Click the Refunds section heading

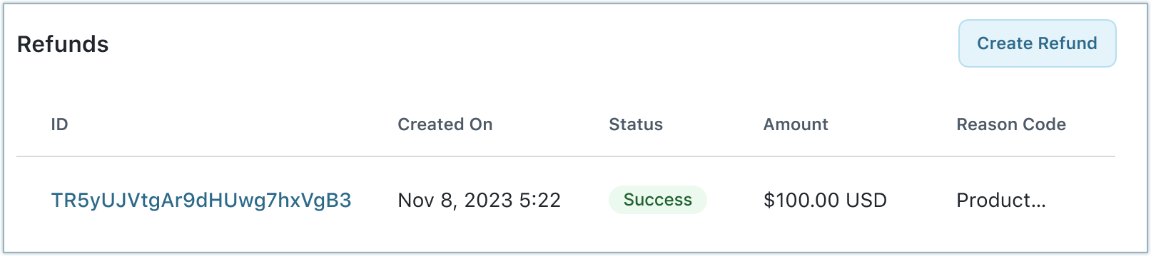point(63,44)
